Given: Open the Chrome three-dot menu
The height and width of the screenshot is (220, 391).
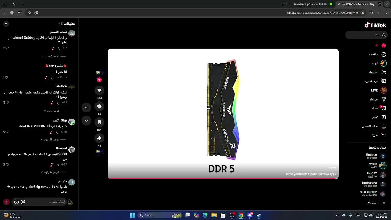Looking at the screenshot, I should click(4, 13).
